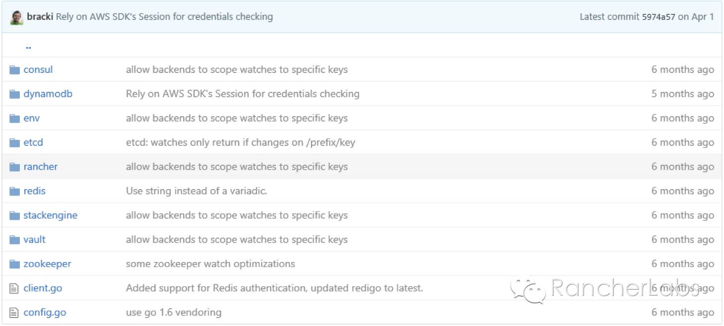The height and width of the screenshot is (326, 724).
Task: Go up to the parent directory (..)
Action: point(28,47)
